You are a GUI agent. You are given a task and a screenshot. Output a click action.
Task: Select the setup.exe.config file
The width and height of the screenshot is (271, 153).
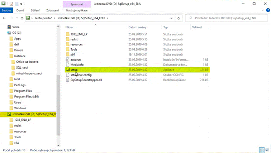pyautogui.click(x=81, y=75)
